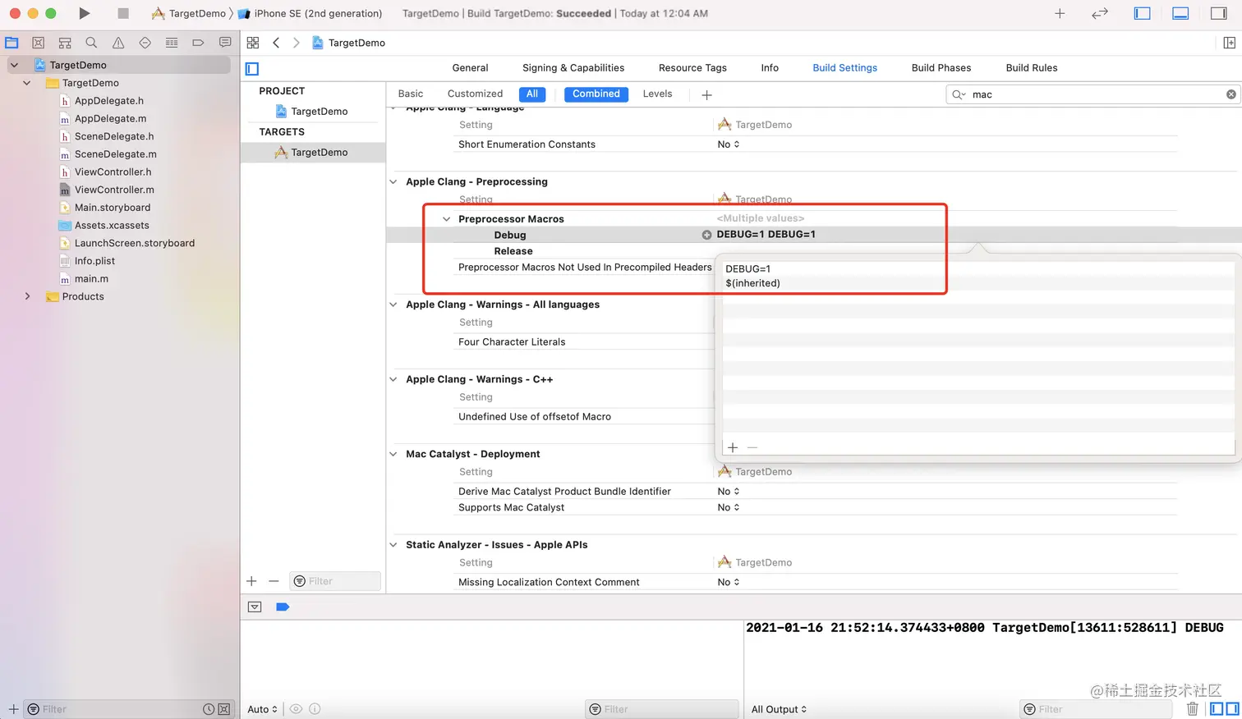
Task: Add a macro value in the popover
Action: point(733,447)
